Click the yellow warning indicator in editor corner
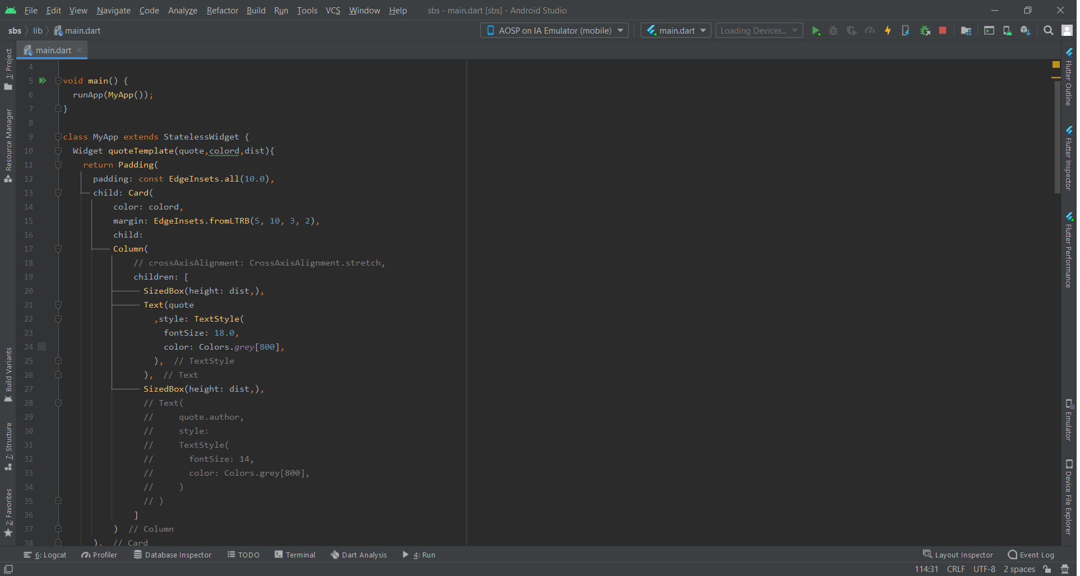The height and width of the screenshot is (576, 1080). pyautogui.click(x=1056, y=65)
